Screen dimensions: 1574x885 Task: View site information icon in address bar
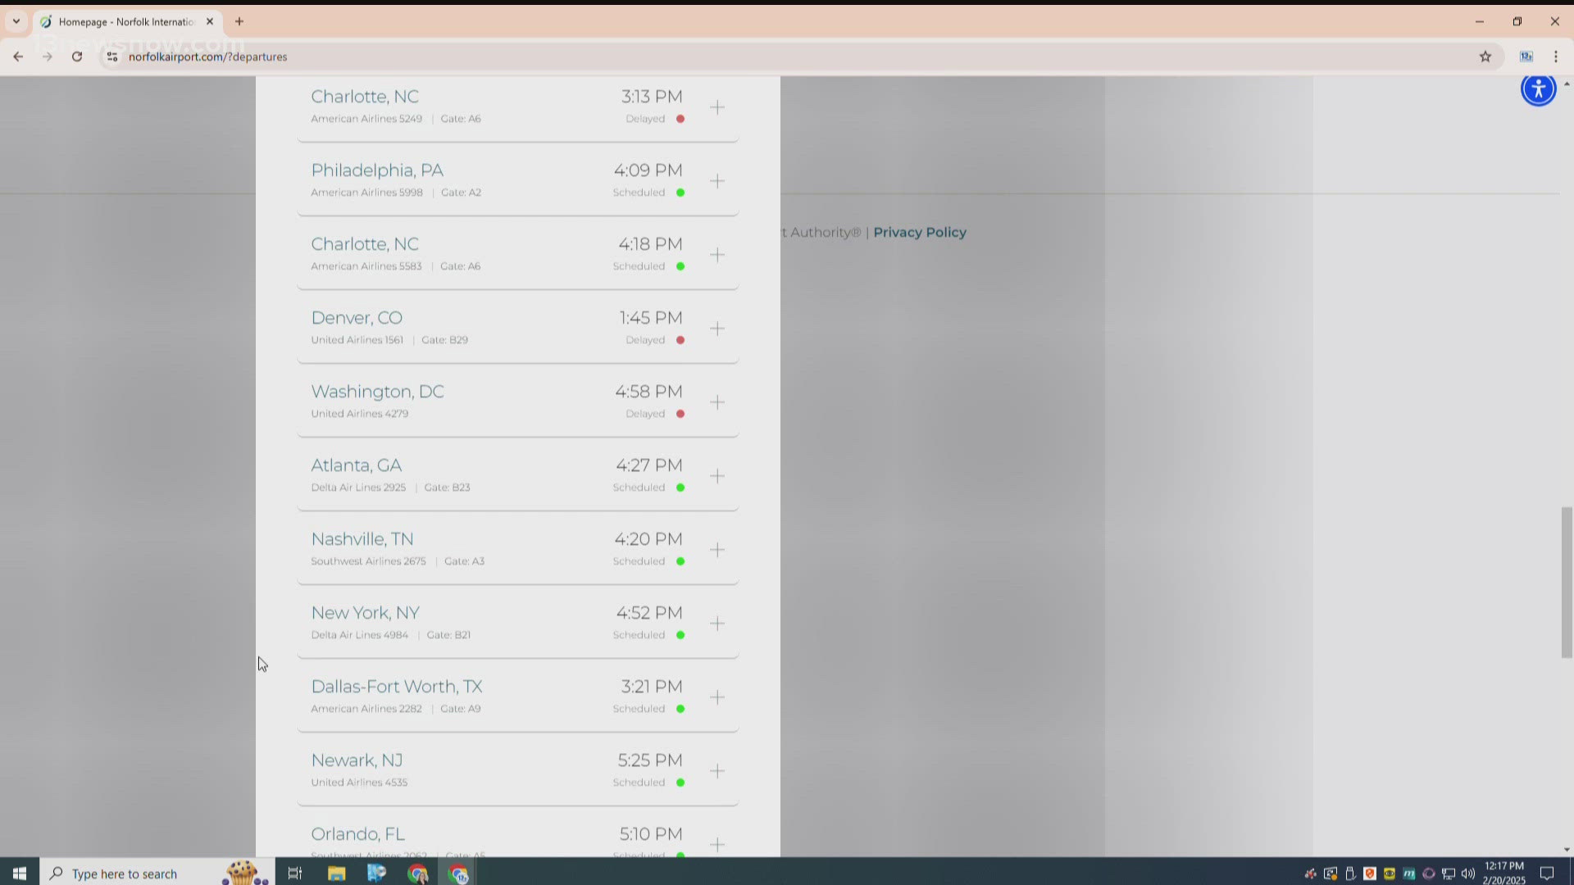(x=112, y=57)
